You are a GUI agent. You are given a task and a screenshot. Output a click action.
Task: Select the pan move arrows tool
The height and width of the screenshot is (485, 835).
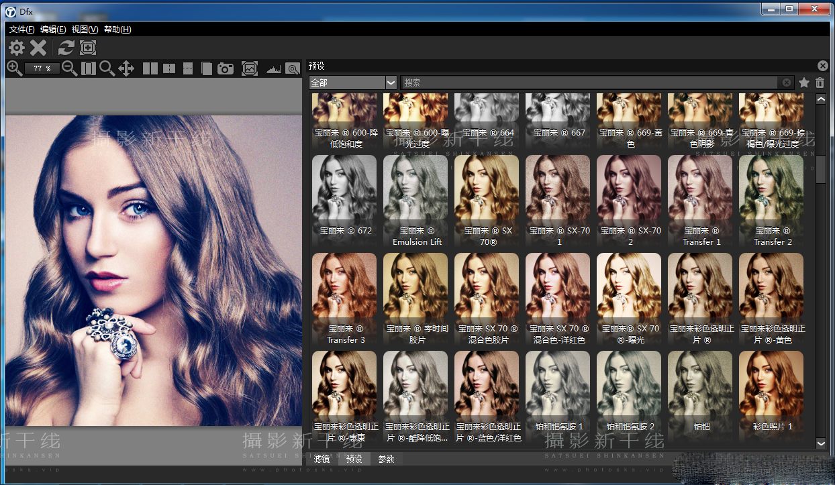(x=126, y=68)
